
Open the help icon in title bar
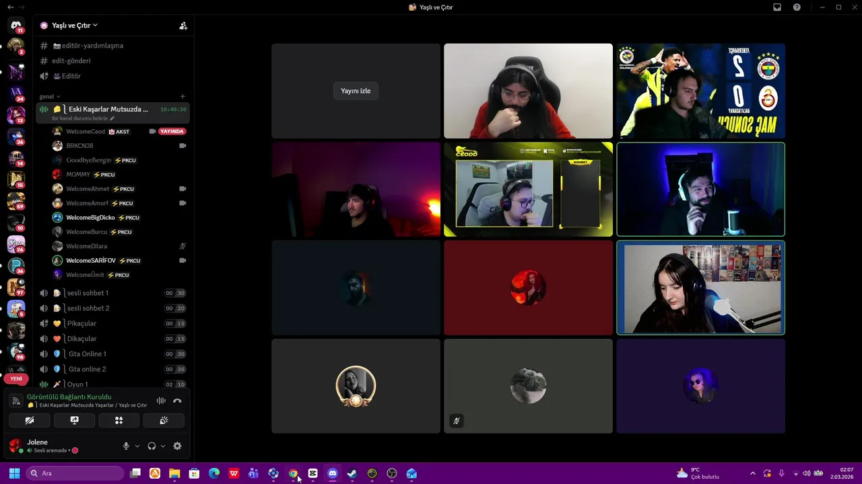click(797, 7)
